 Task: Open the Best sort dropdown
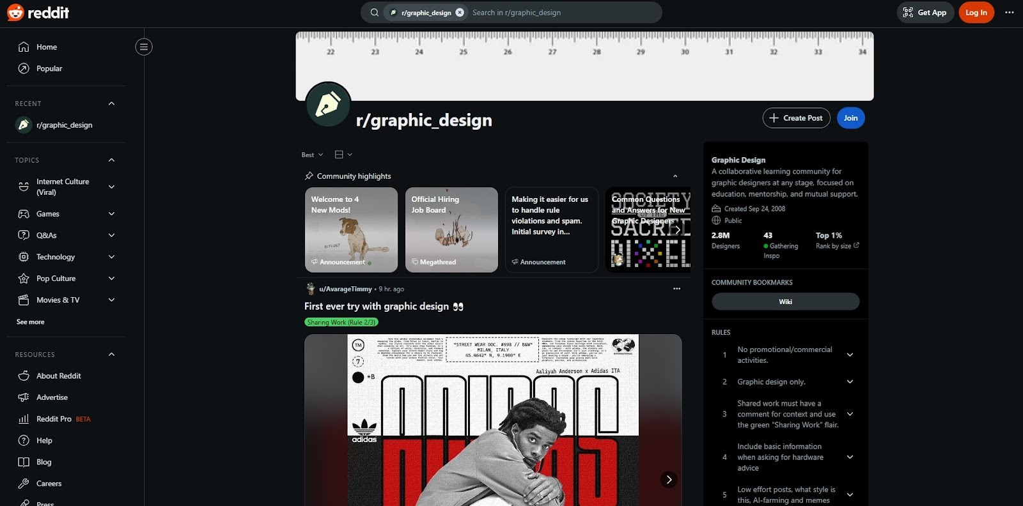pos(313,155)
